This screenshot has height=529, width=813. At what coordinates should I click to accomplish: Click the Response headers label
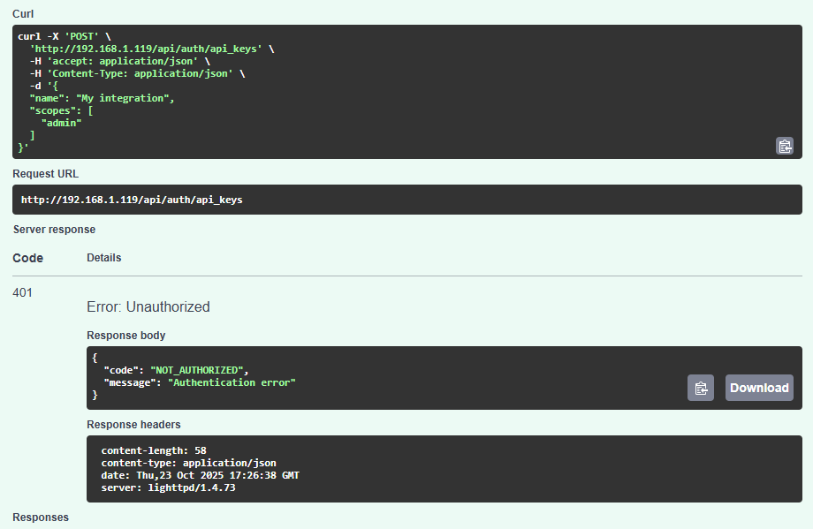[x=133, y=425]
